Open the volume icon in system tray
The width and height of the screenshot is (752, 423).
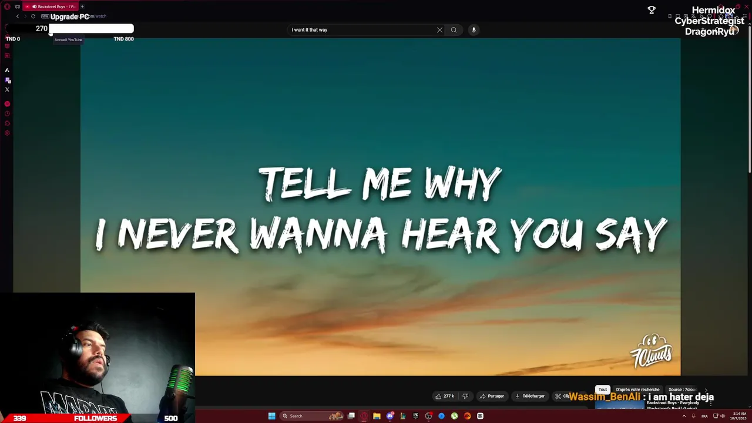pos(722,416)
